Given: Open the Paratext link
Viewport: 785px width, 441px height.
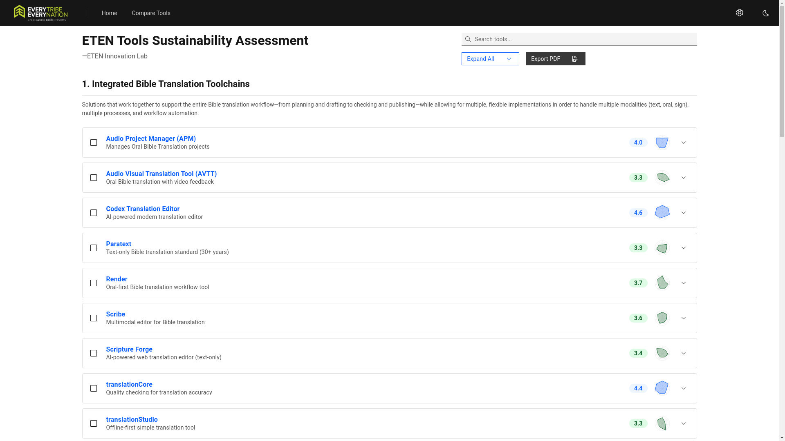Looking at the screenshot, I should click(119, 244).
